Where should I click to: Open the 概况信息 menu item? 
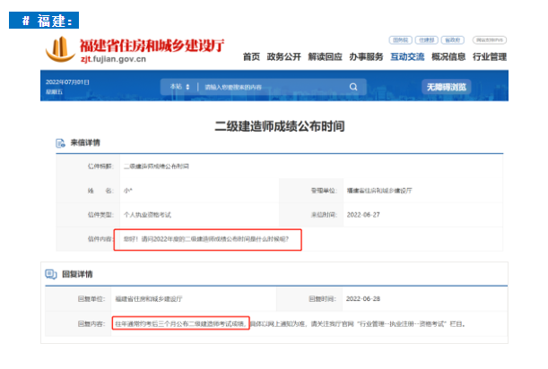pos(448,56)
